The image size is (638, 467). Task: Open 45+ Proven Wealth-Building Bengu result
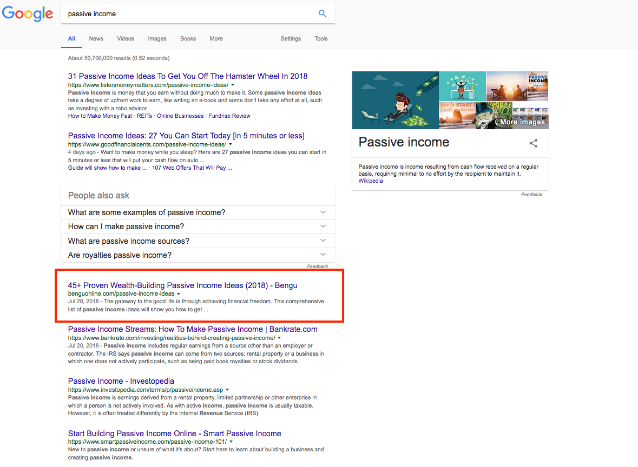182,285
